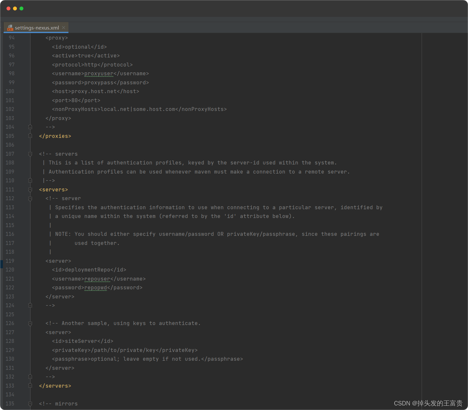The height and width of the screenshot is (410, 468).
Task: Click 'a unique name within the system' line
Action: (x=172, y=216)
